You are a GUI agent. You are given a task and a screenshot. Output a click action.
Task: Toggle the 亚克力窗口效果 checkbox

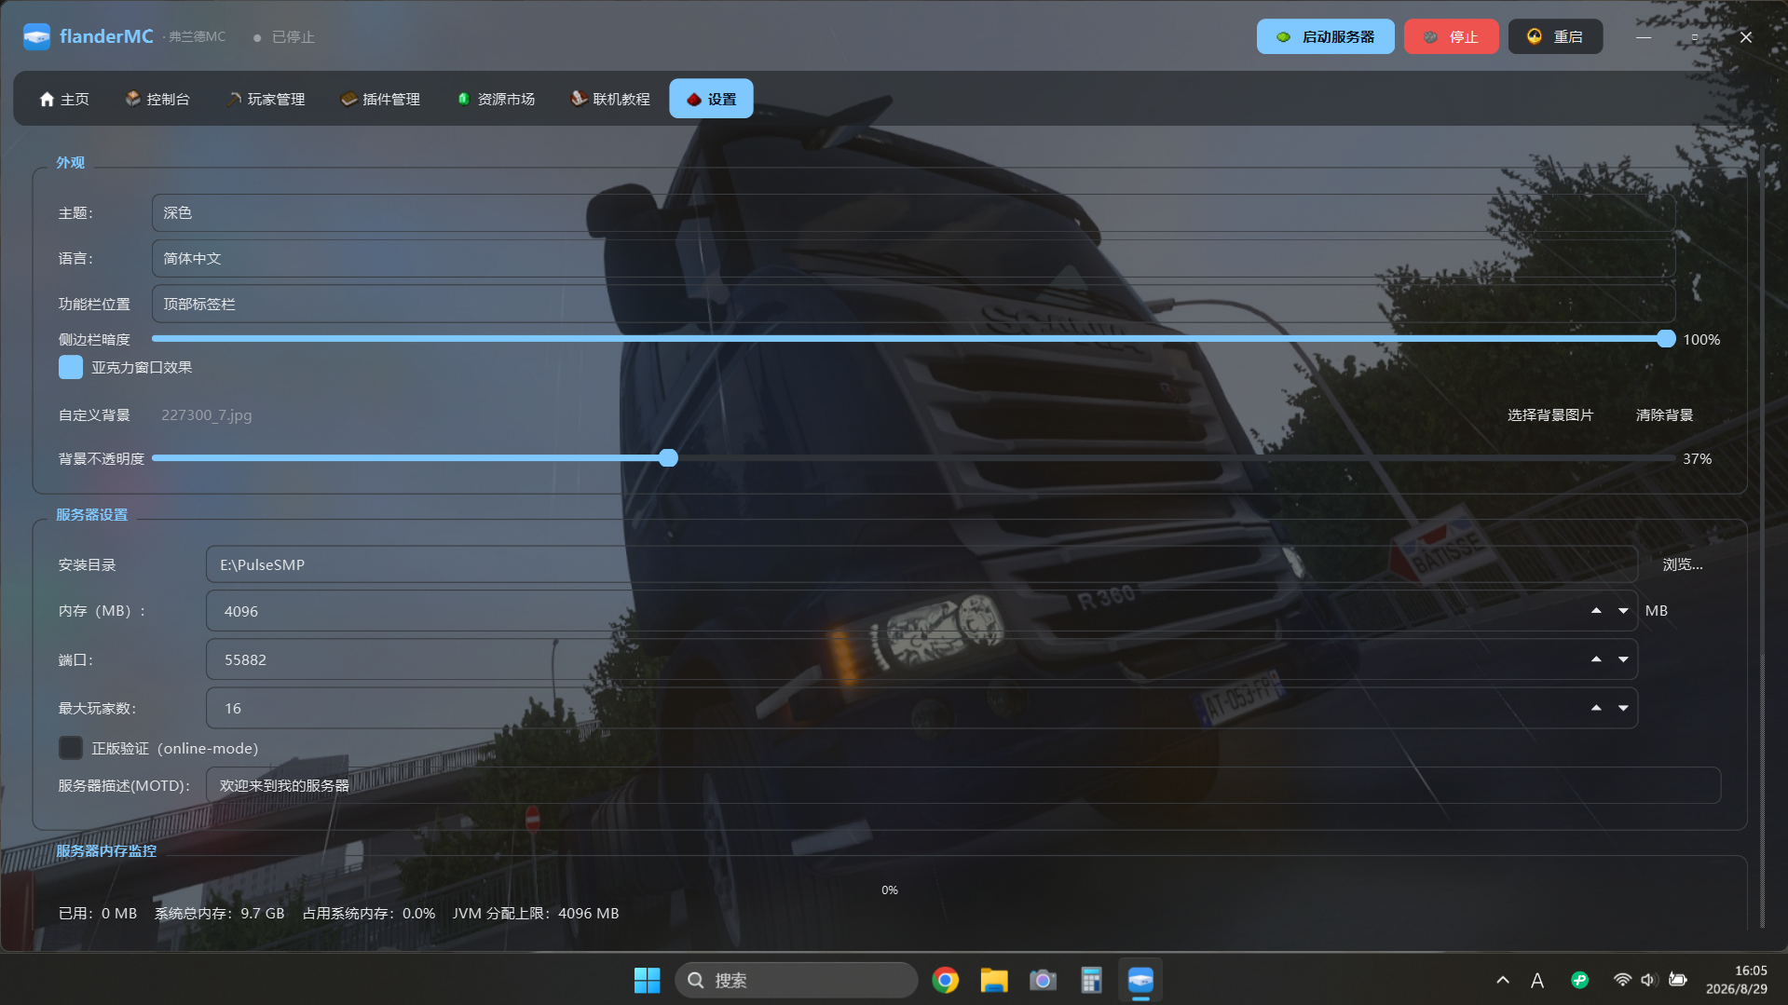click(x=71, y=367)
